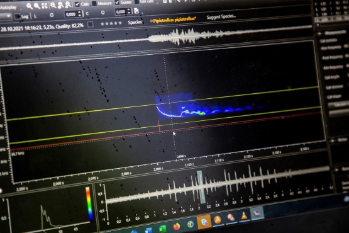The image size is (349, 233).
Task: Toggle the Guides checkbox
Action: (x=117, y=3)
